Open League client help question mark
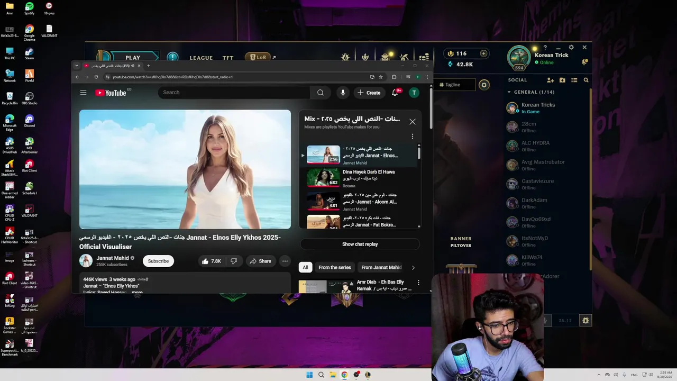677x381 pixels. [x=545, y=48]
